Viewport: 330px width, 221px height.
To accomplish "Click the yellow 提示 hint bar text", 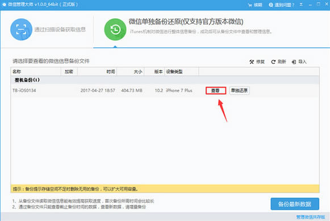I will tap(76, 189).
